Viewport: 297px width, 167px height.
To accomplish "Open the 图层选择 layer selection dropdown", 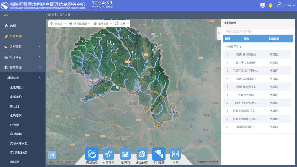I will 103,24.
